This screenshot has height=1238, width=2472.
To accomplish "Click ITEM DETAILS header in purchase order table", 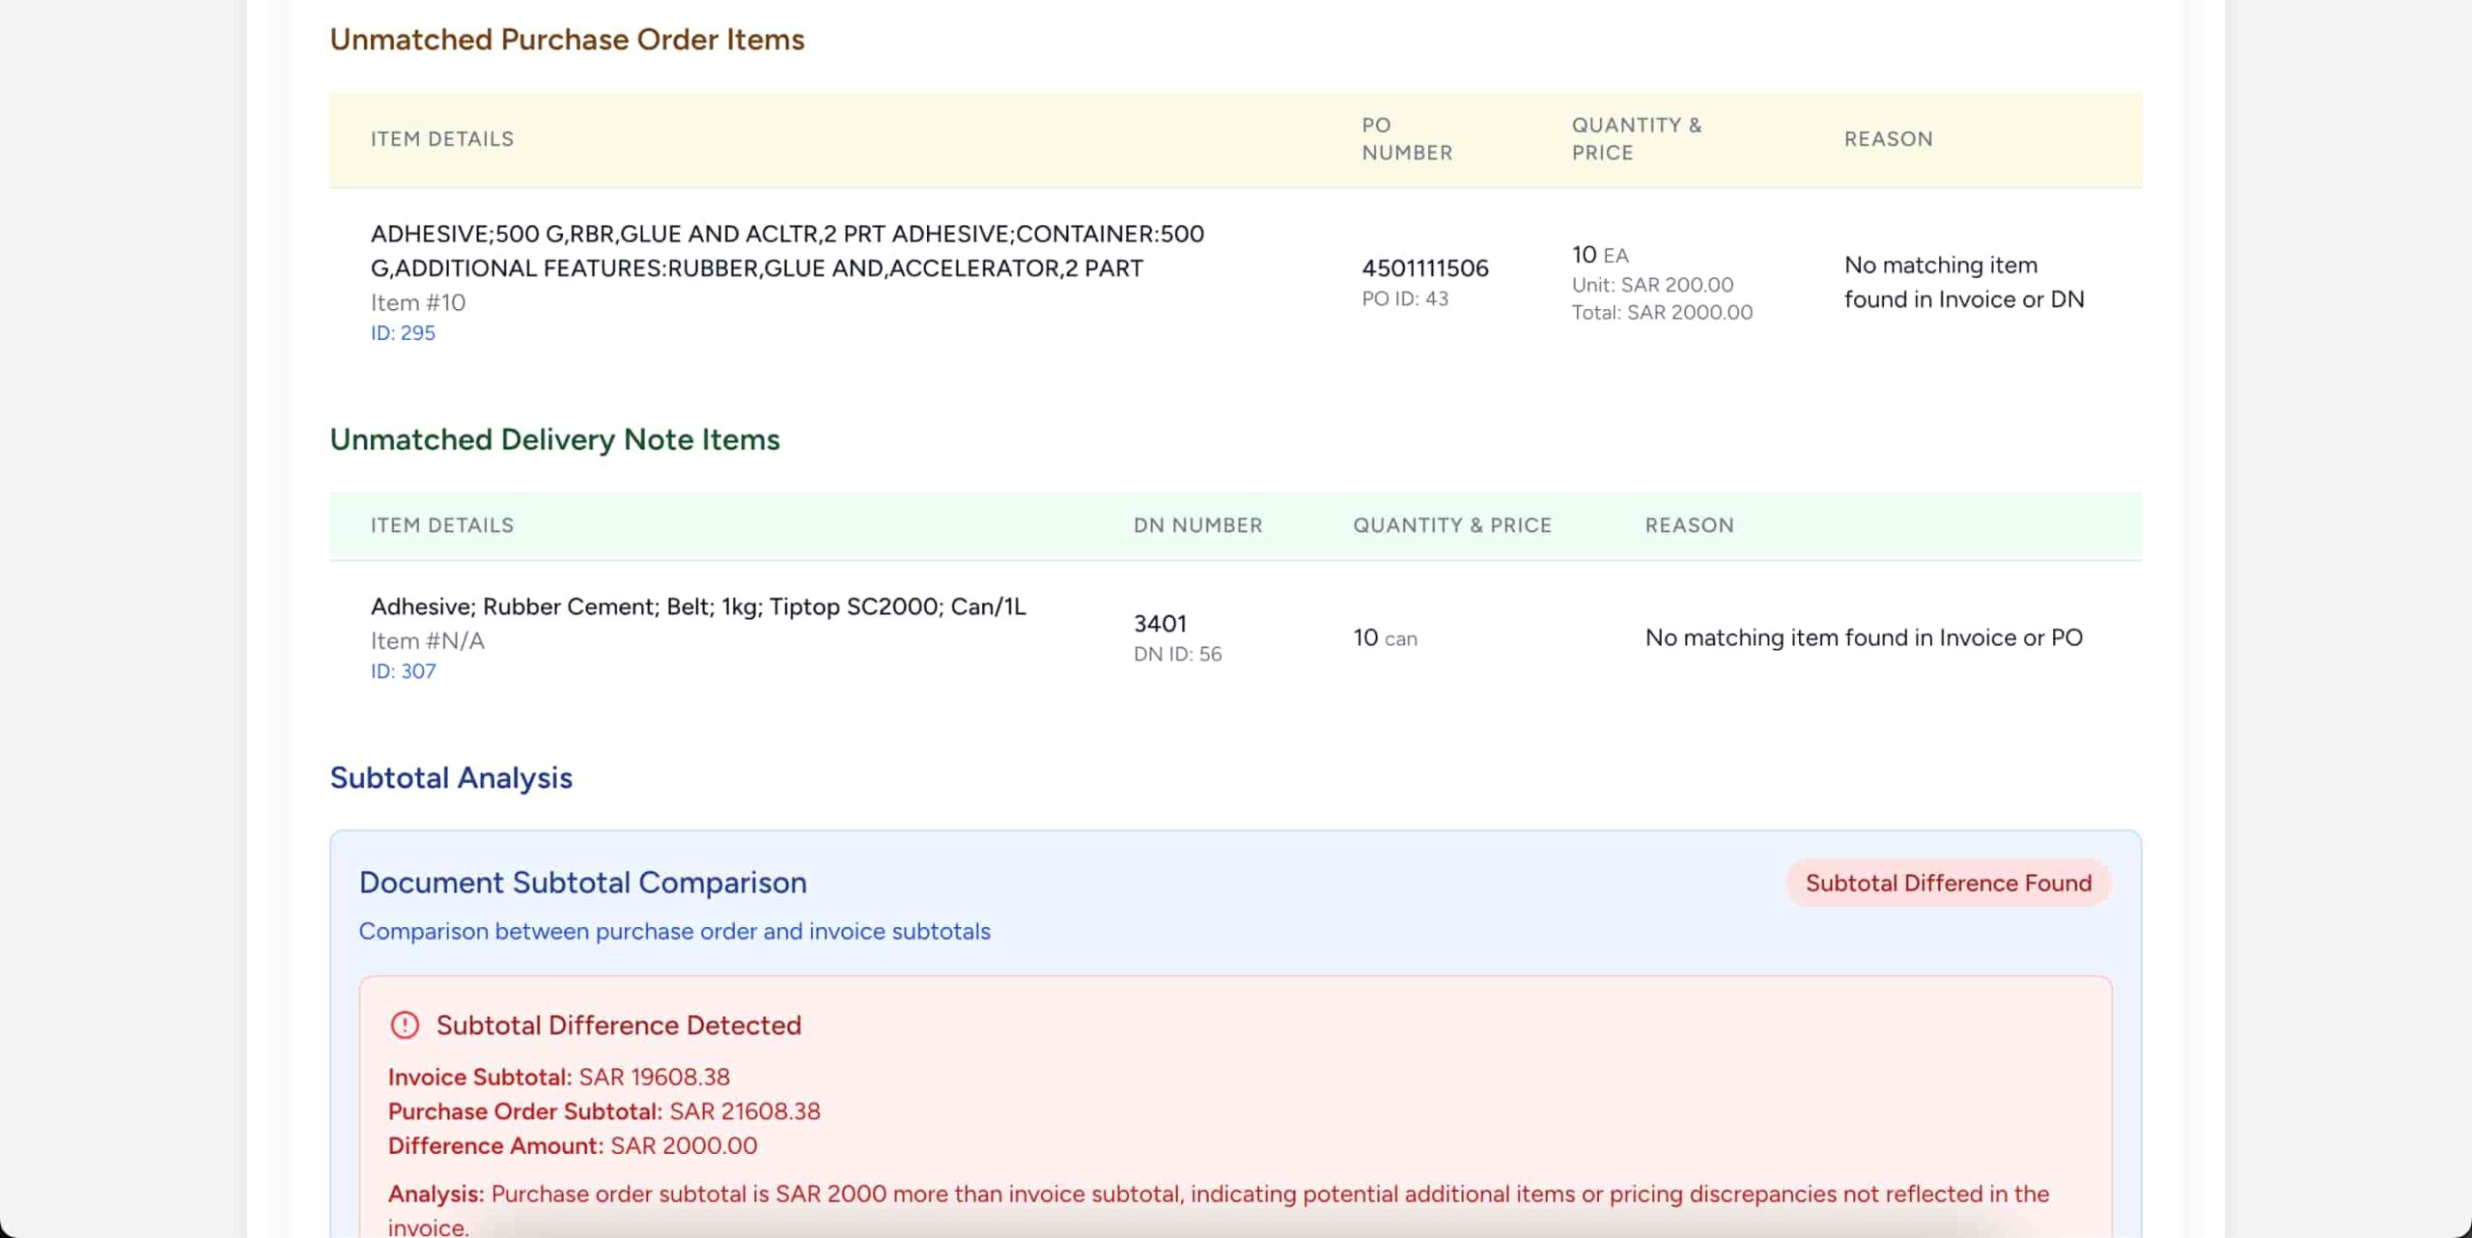I will [442, 139].
